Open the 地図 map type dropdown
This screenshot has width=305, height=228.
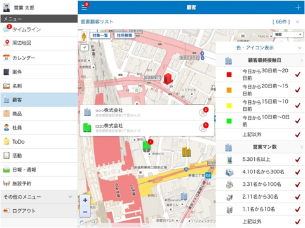pos(288,34)
